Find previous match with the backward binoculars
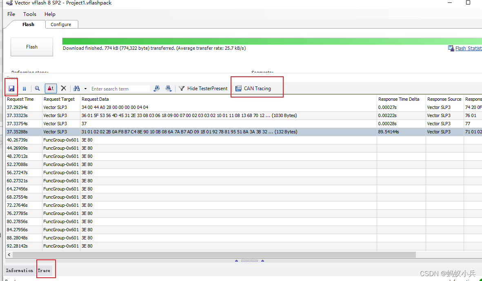This screenshot has height=281, width=482. 157,89
